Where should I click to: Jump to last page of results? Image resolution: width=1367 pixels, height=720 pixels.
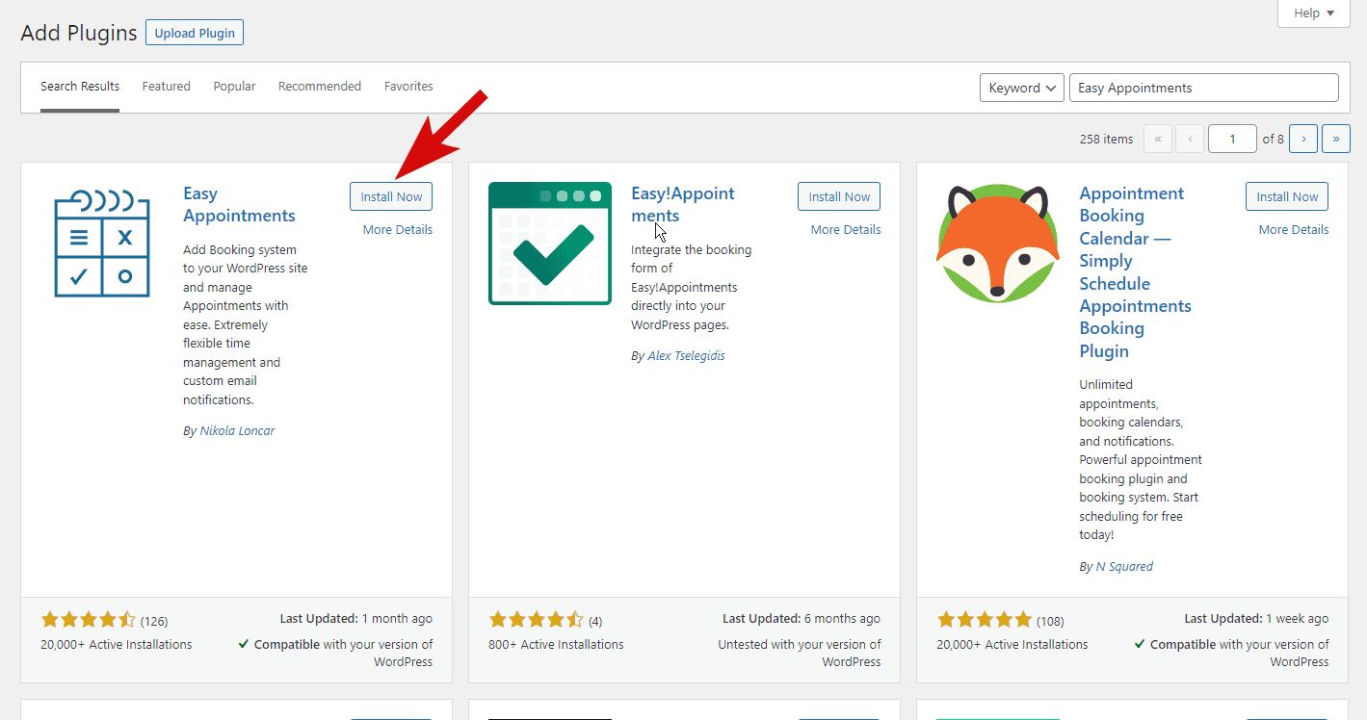pyautogui.click(x=1335, y=139)
